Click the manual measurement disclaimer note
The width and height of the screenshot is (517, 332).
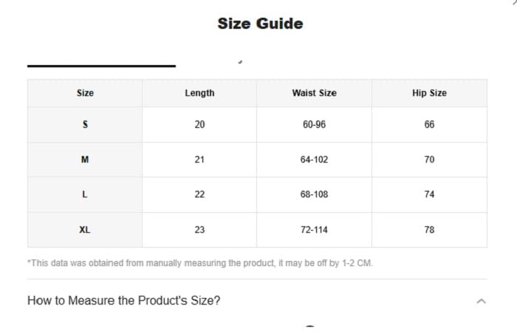click(x=200, y=262)
